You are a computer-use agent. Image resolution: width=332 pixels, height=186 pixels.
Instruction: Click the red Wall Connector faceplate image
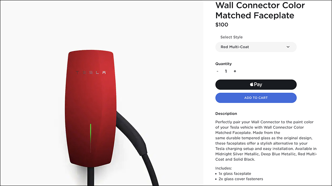click(91, 109)
